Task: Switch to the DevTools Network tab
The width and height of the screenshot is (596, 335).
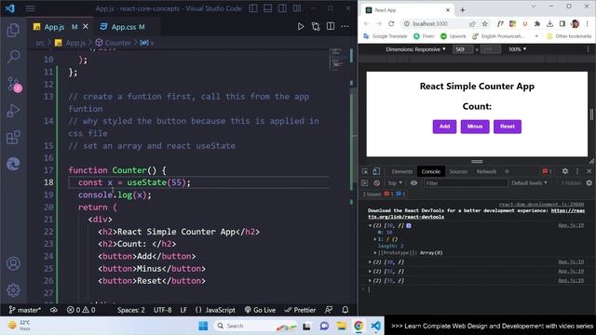Action: point(486,171)
